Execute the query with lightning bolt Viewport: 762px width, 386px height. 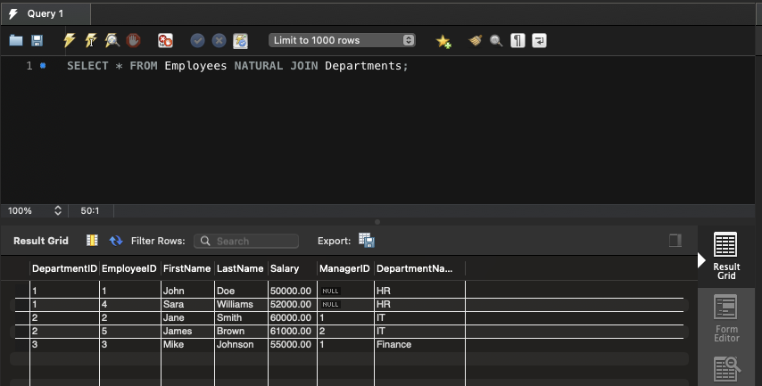(x=70, y=41)
